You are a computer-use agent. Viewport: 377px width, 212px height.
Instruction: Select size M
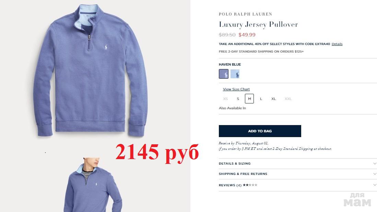(x=249, y=99)
